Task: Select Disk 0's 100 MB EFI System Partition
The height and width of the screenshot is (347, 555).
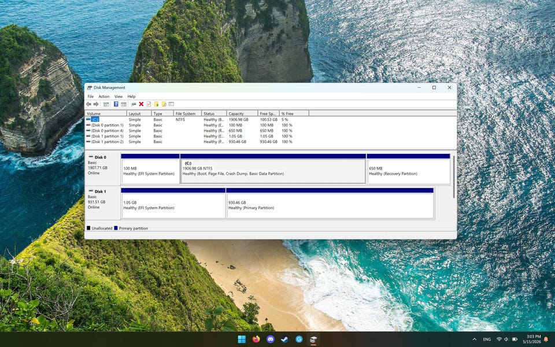Action: (150, 169)
